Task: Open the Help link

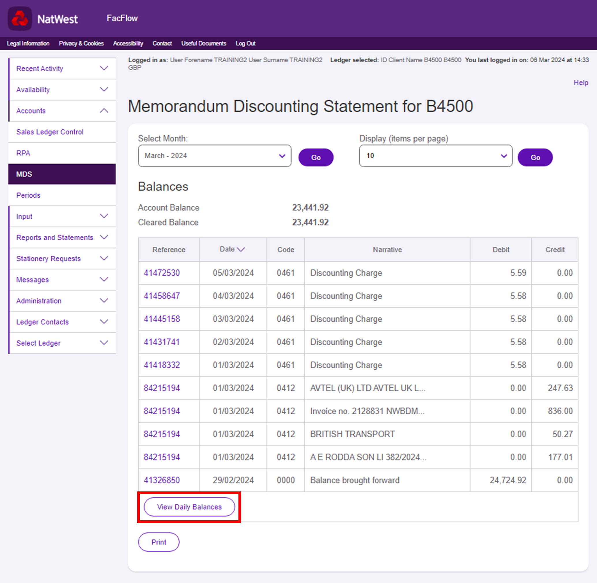Action: 581,83
